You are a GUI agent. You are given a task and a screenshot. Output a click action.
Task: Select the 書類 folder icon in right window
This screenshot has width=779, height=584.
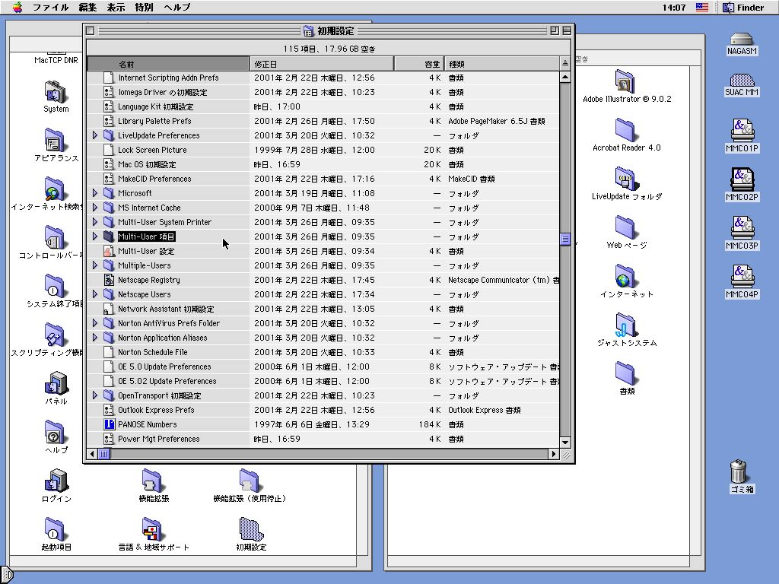[x=625, y=373]
